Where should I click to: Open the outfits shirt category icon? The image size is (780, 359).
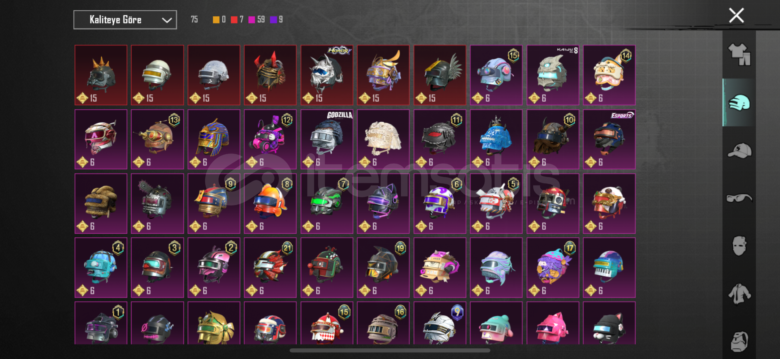[x=739, y=55]
